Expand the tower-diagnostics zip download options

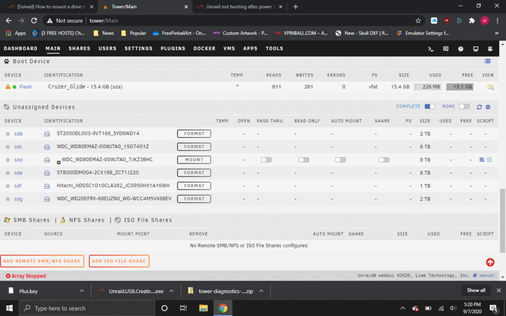[x=262, y=291]
